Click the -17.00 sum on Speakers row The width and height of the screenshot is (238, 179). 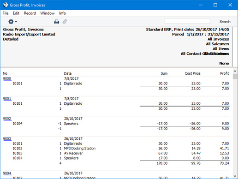pyautogui.click(x=162, y=124)
